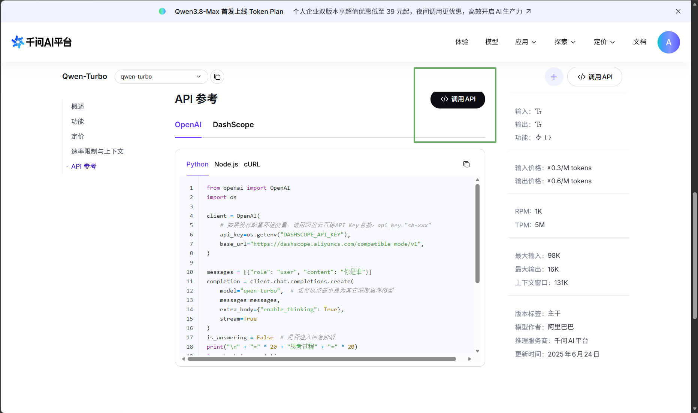The width and height of the screenshot is (698, 413).
Task: Open 文档 in top navigation
Action: (640, 42)
